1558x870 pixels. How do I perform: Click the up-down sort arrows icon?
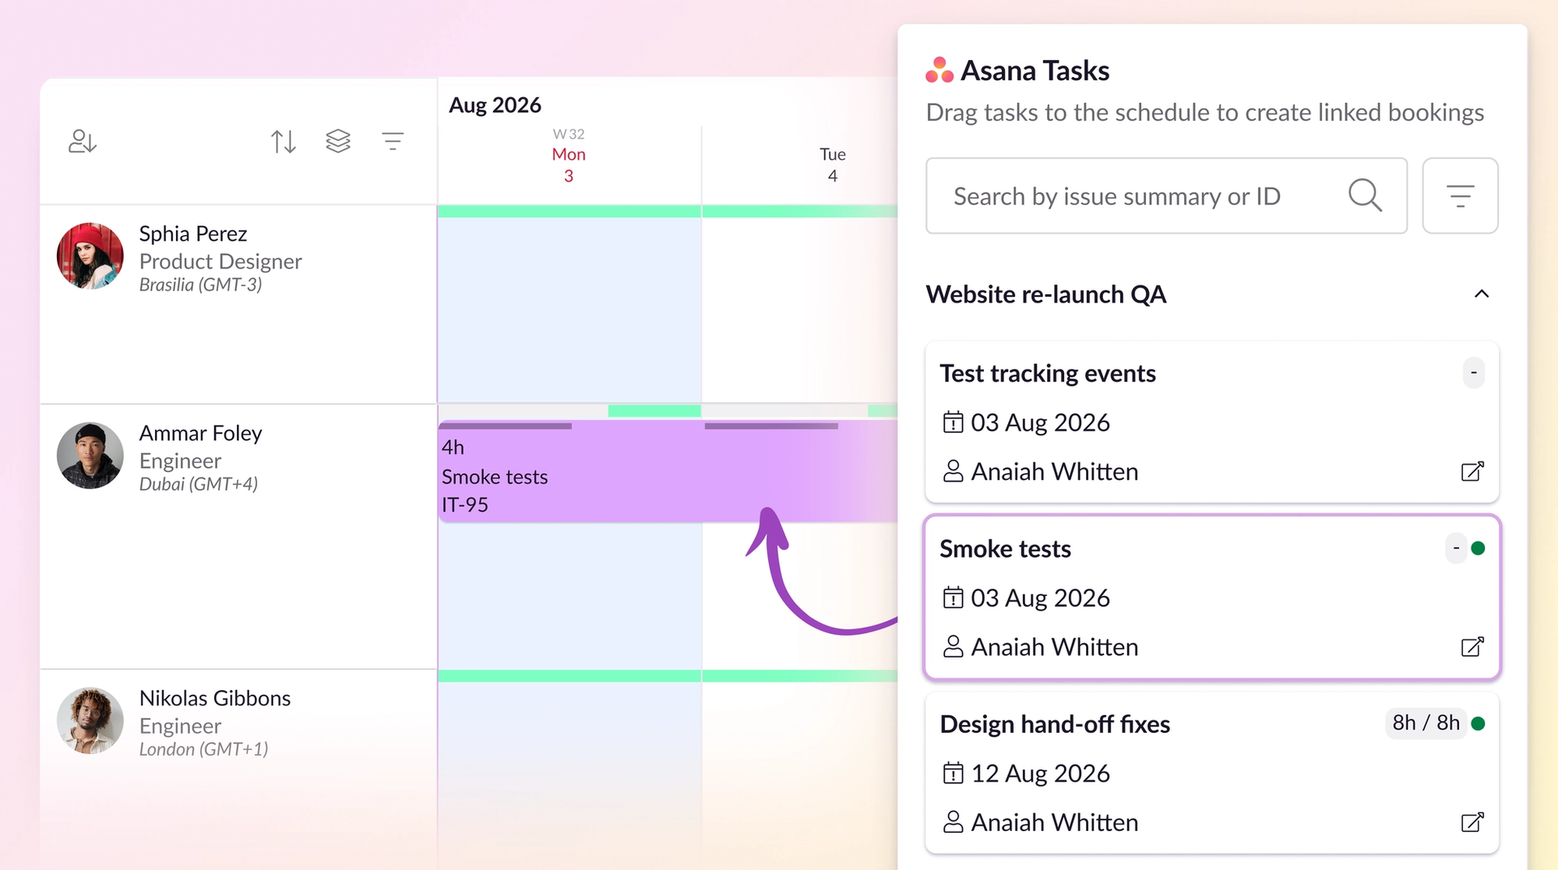283,140
